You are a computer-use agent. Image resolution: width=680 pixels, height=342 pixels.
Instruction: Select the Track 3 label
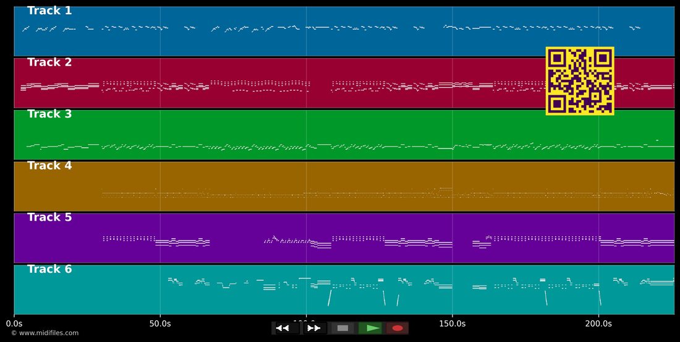49,114
